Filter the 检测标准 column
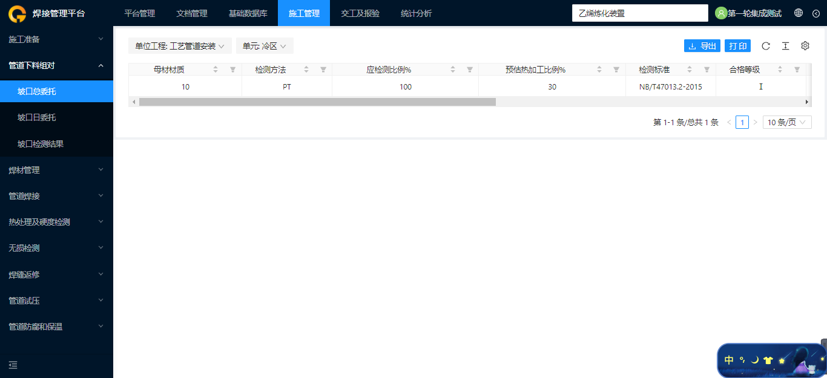This screenshot has width=827, height=378. tap(707, 70)
